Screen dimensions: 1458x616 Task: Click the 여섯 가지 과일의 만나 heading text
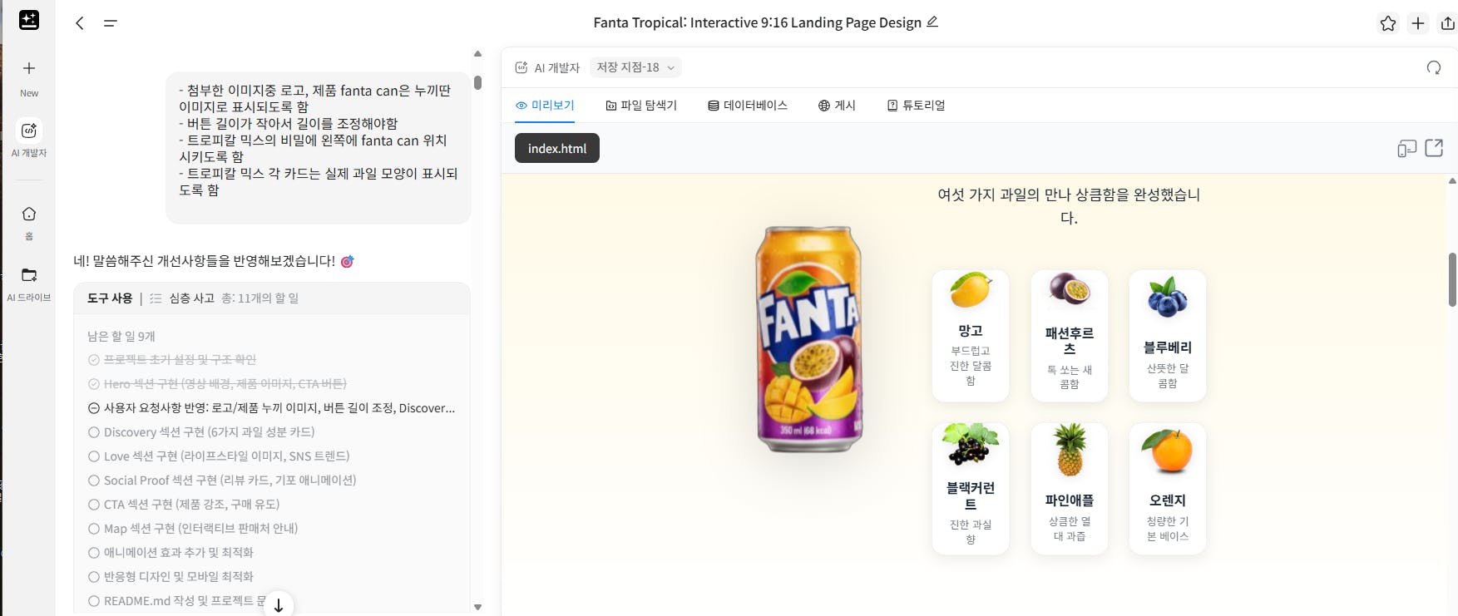1069,206
